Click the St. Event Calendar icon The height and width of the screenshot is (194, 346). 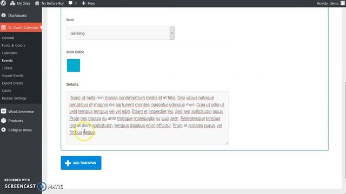4,27
